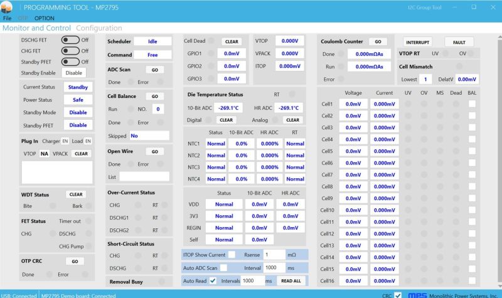
Task: Click the WDT Bark indicator light
Action: tap(89, 206)
